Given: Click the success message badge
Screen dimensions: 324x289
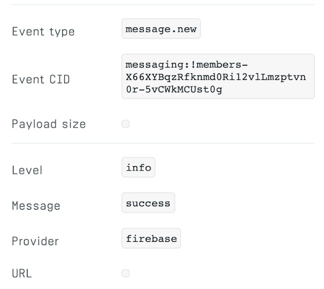Looking at the screenshot, I should [148, 203].
